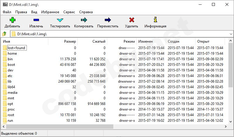Expand the address path dropdown arrow

(x=230, y=34)
